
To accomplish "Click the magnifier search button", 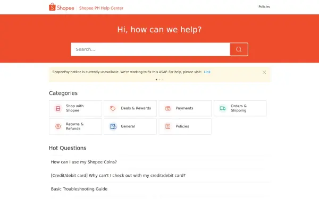I will [x=239, y=49].
